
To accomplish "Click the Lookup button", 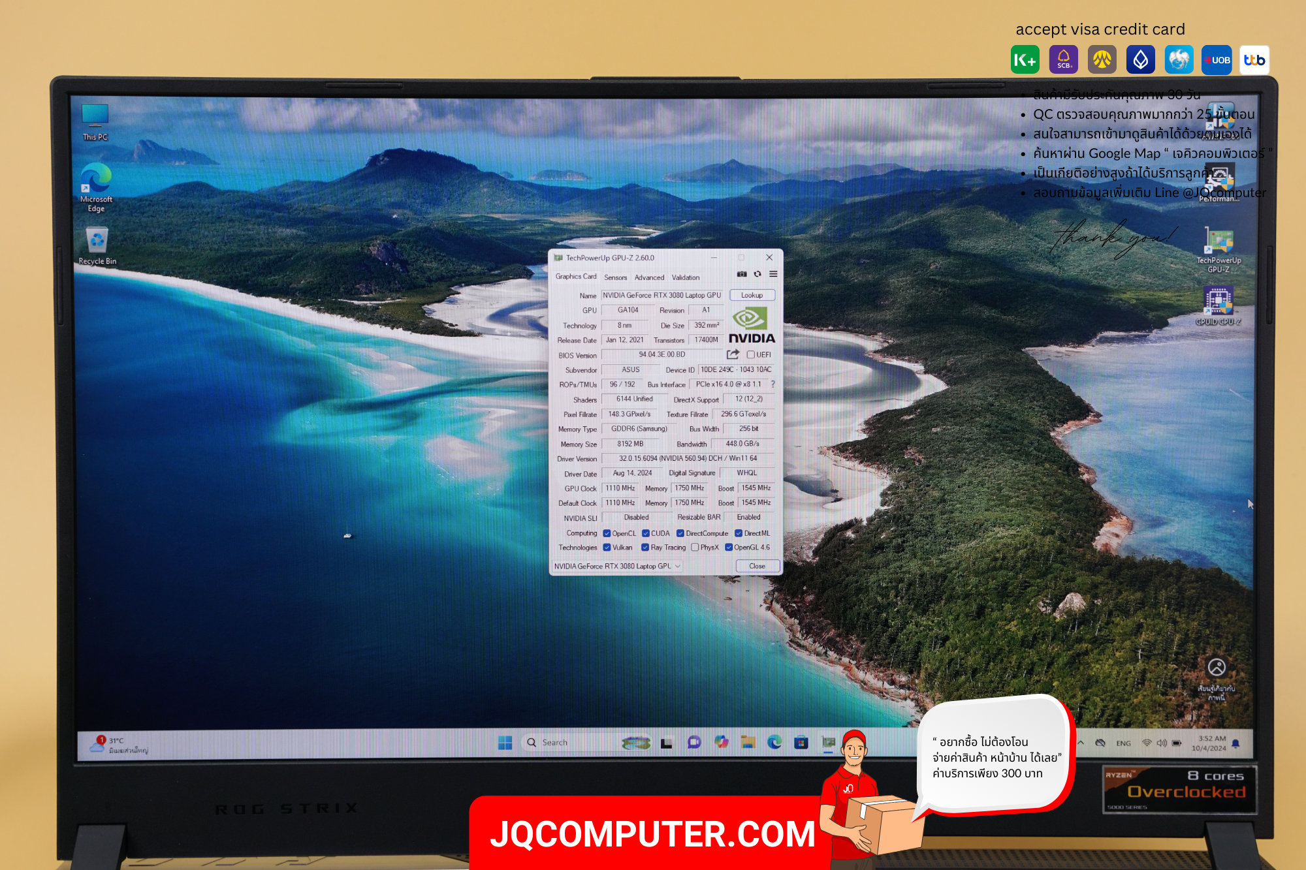I will coord(752,295).
